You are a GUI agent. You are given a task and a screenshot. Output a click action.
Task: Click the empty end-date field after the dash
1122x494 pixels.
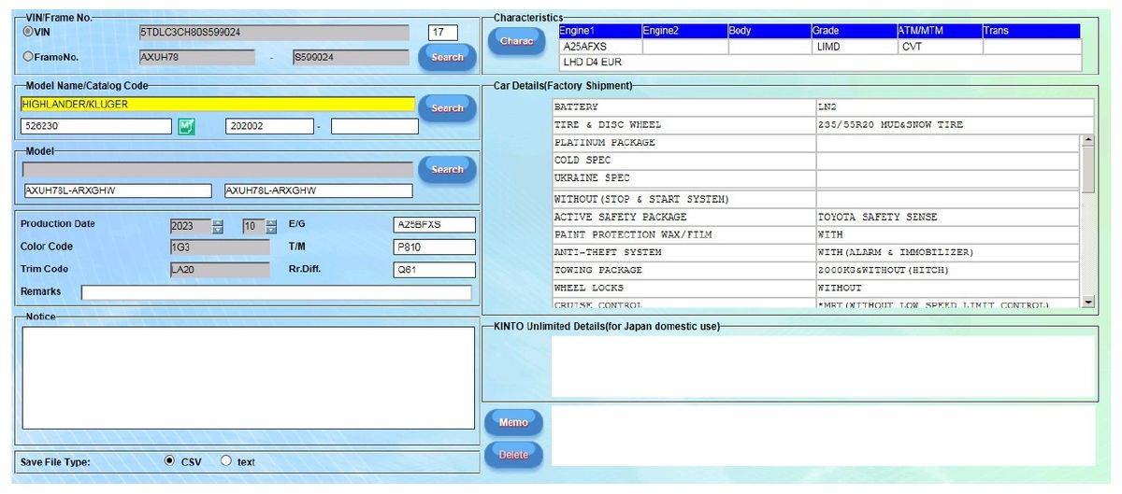click(x=374, y=126)
